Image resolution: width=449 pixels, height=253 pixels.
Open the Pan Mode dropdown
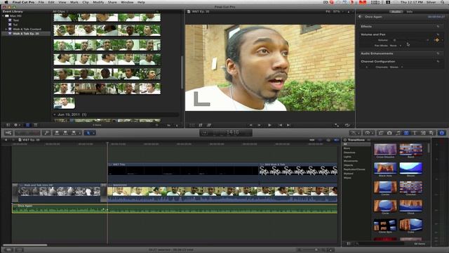(x=396, y=46)
